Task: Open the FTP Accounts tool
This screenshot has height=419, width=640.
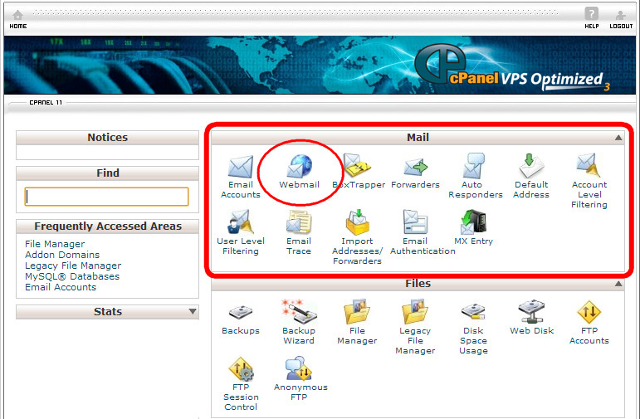Action: pos(589,312)
